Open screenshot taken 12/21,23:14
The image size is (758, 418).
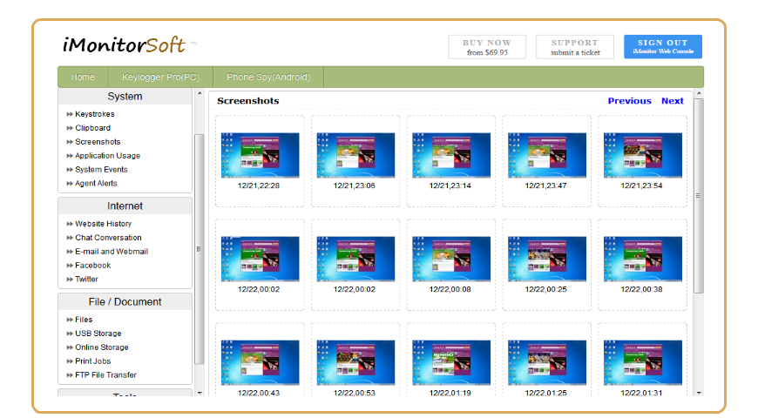coord(451,155)
